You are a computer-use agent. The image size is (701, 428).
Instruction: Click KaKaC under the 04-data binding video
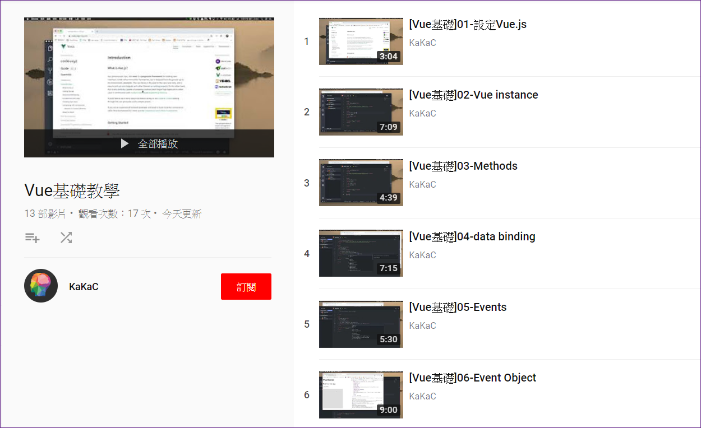[x=422, y=255]
